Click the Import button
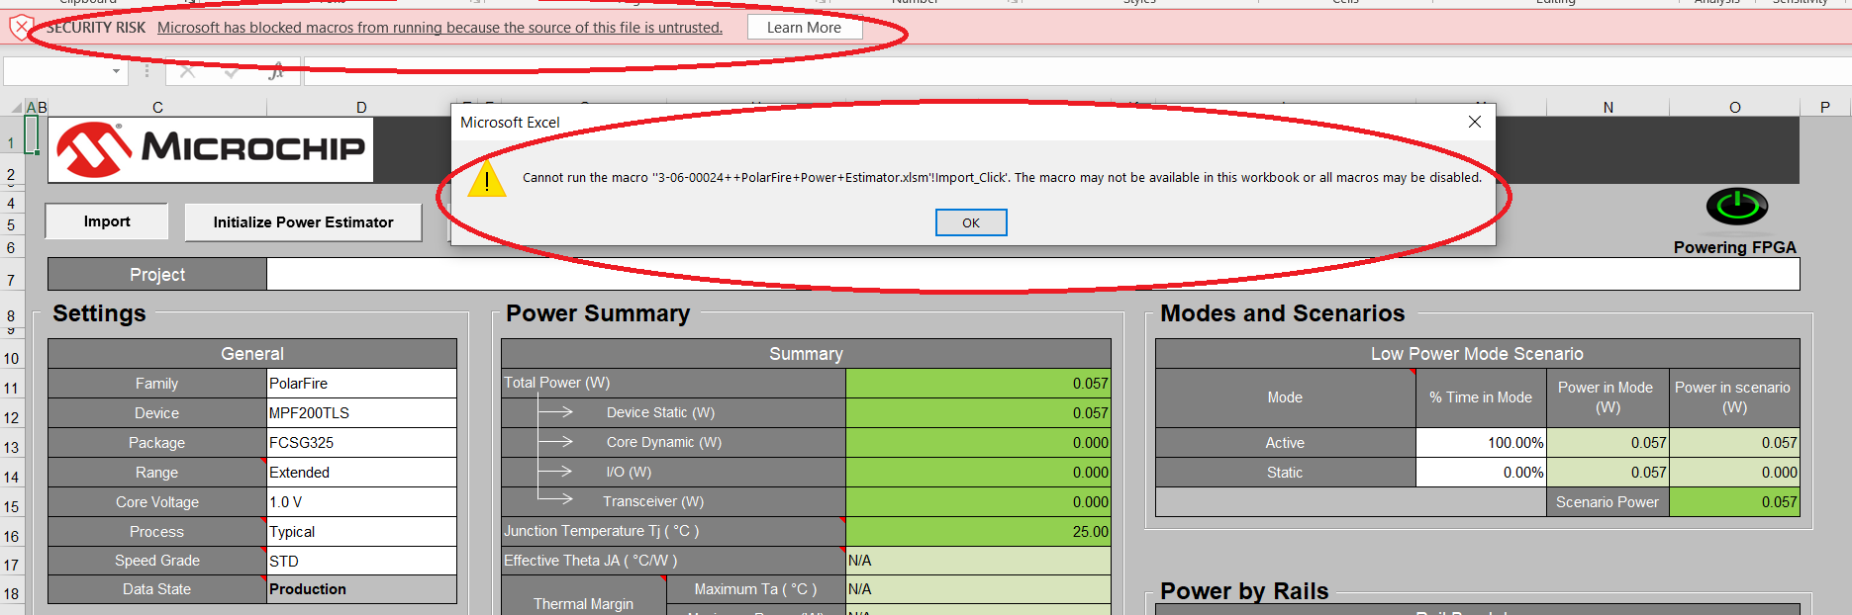 pos(107,221)
